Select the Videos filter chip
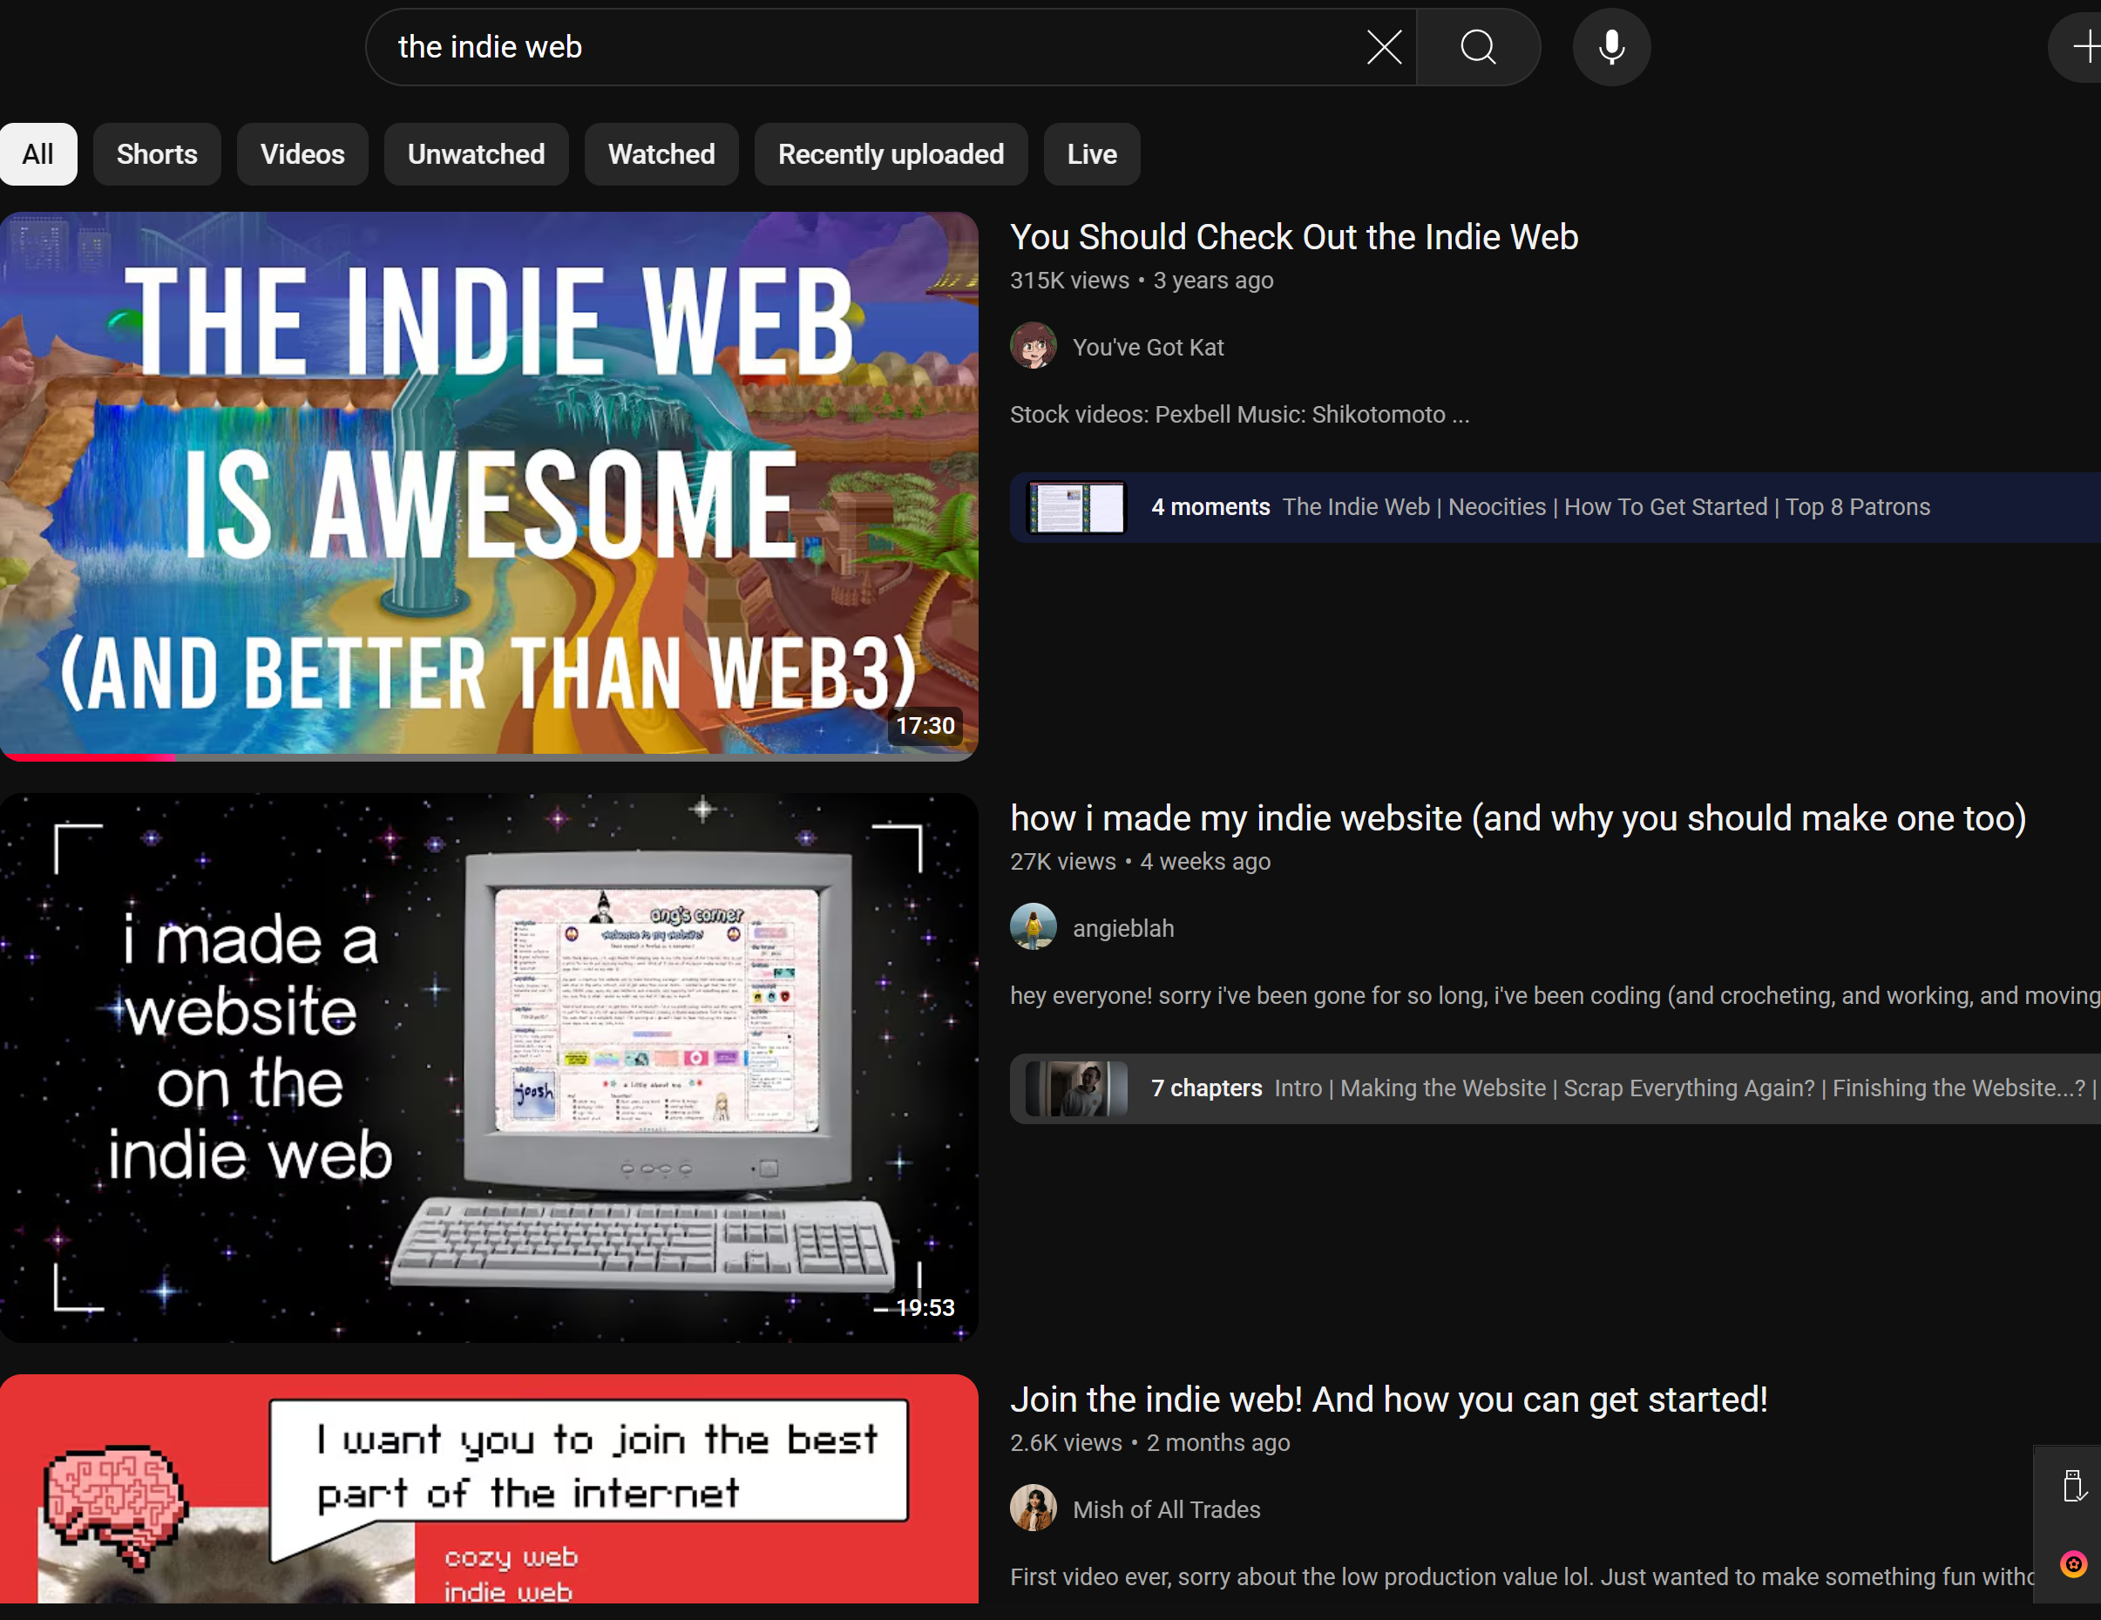This screenshot has width=2101, height=1620. pyautogui.click(x=302, y=154)
